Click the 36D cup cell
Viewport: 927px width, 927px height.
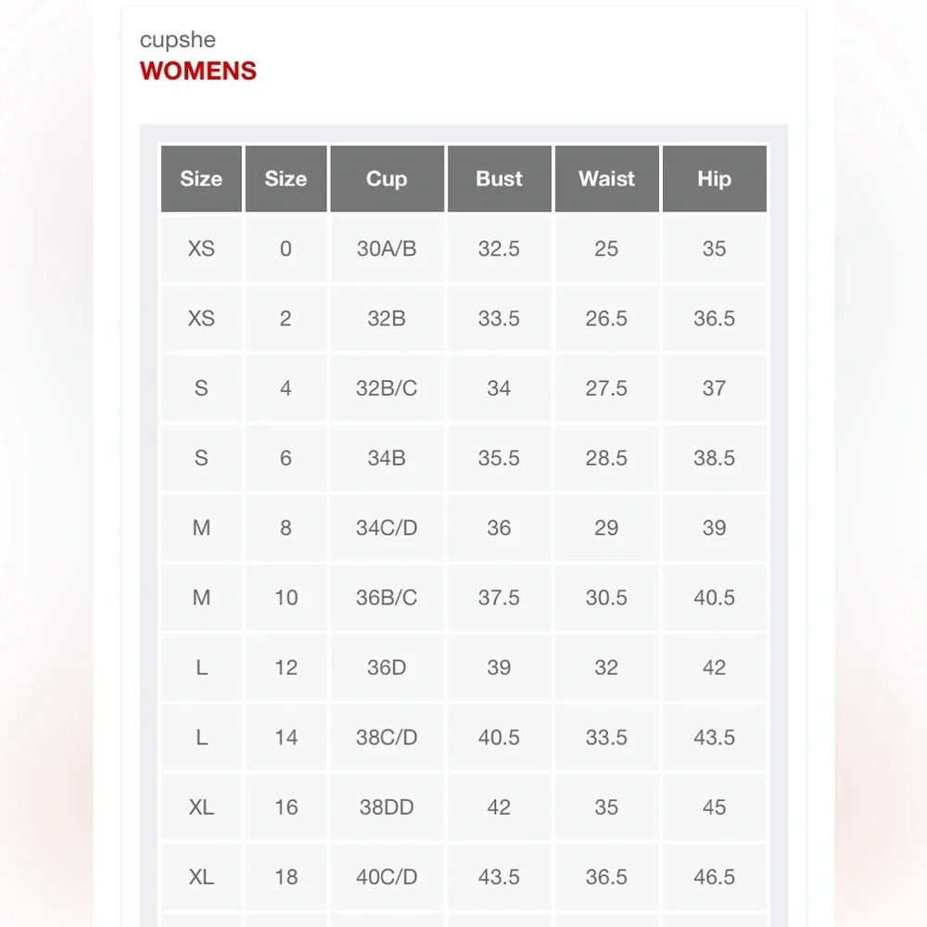(387, 667)
